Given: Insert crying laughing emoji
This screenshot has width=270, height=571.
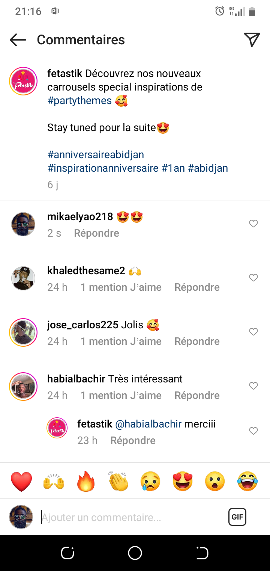Looking at the screenshot, I should tap(248, 481).
